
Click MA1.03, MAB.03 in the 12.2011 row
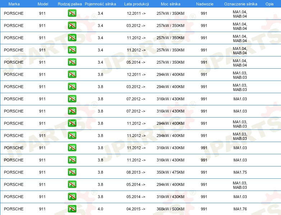point(240,75)
